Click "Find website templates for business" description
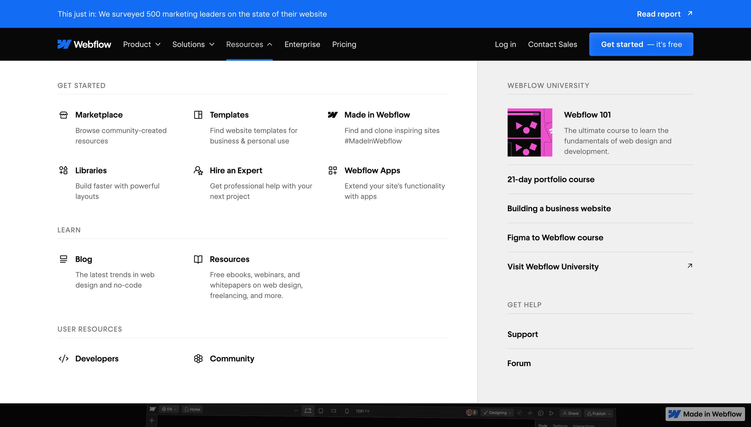Screen dimensions: 751x427 point(253,136)
